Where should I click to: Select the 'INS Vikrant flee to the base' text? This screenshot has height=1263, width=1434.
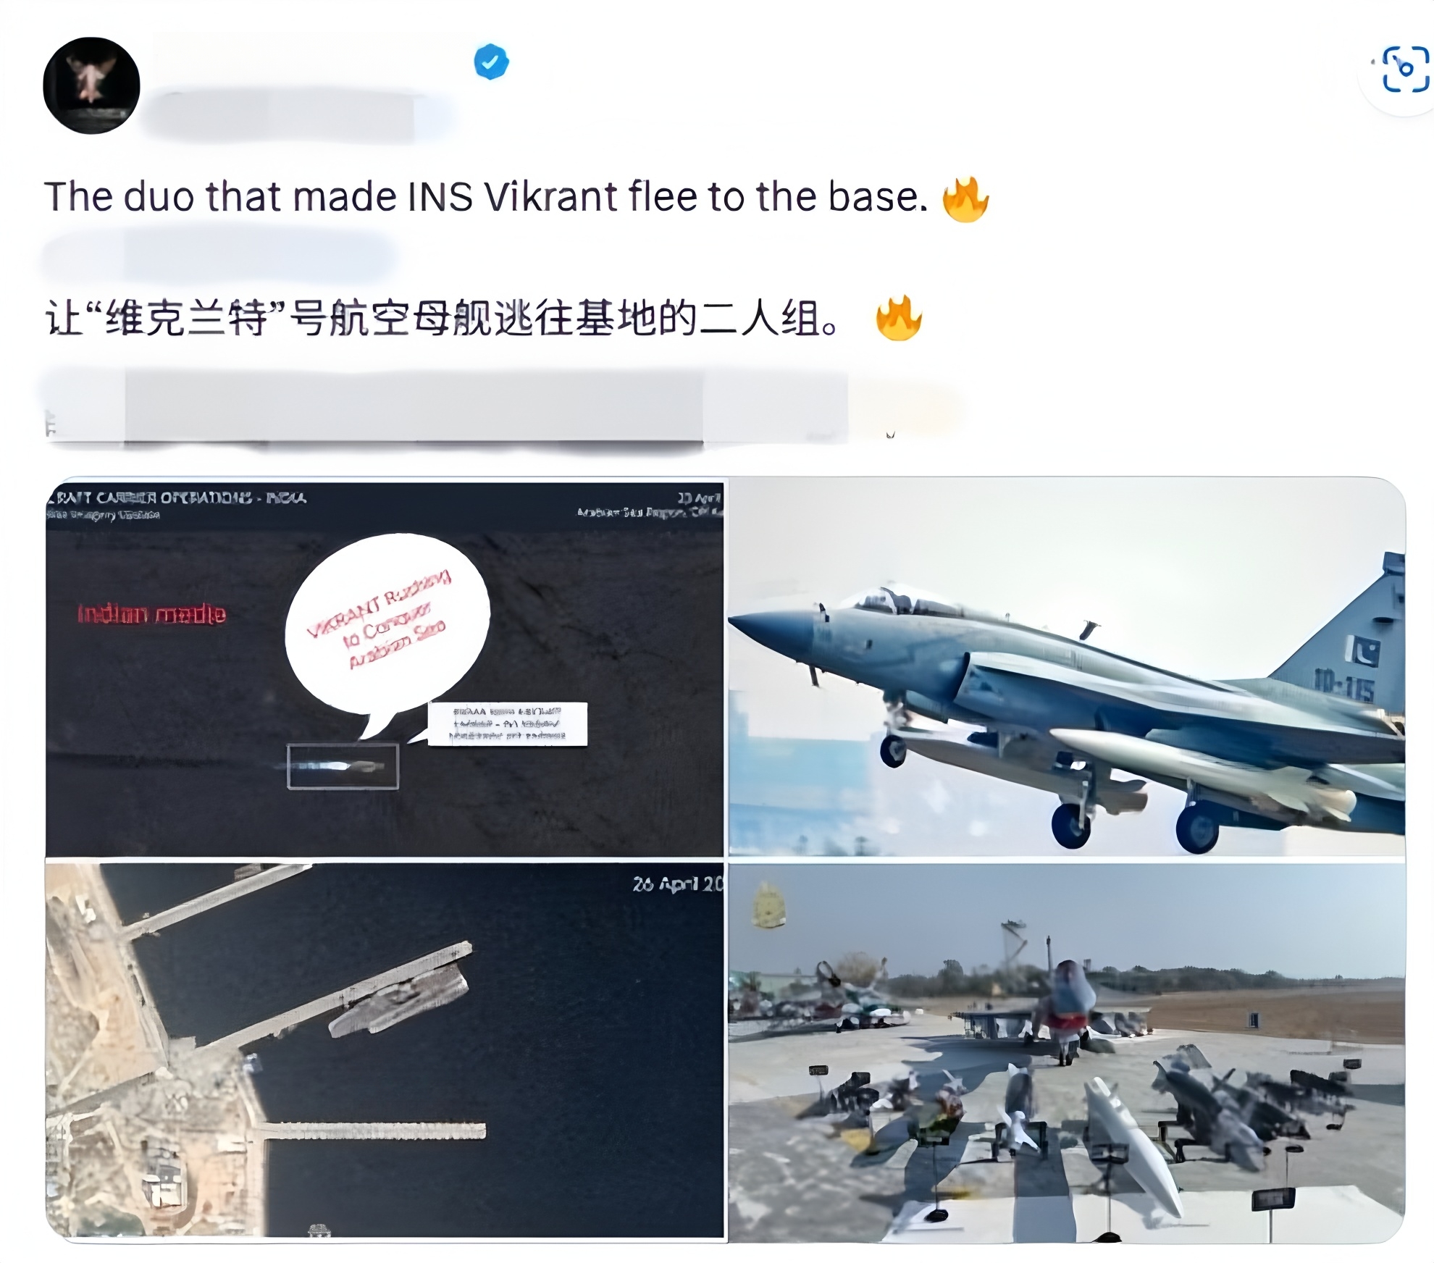tap(667, 197)
